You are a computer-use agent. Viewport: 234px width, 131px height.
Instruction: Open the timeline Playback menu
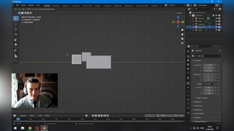pyautogui.click(x=23, y=116)
